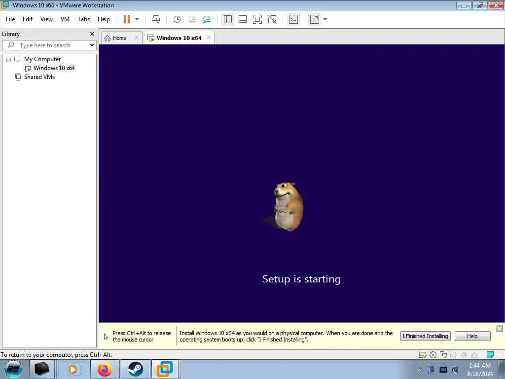Open the media player taskbar icon

click(x=73, y=369)
